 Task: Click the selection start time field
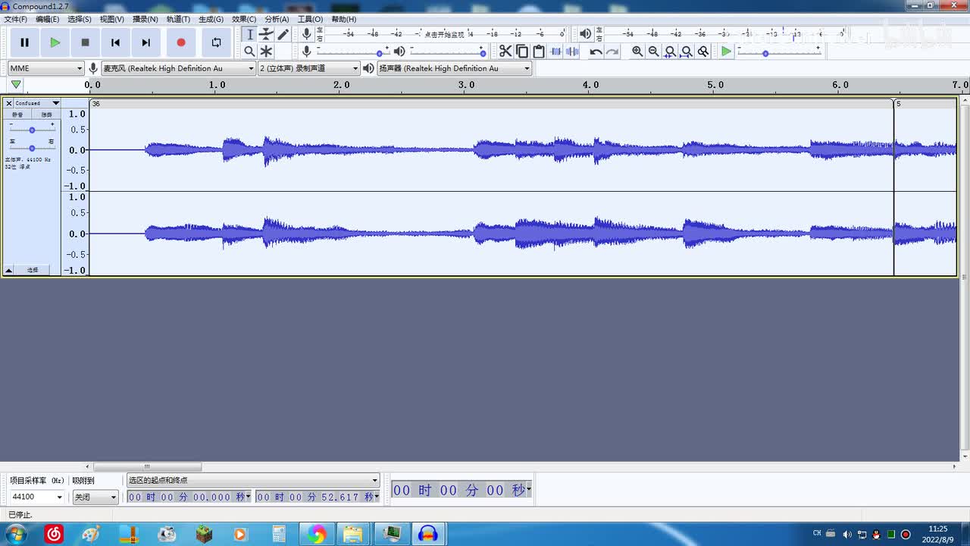pos(189,497)
